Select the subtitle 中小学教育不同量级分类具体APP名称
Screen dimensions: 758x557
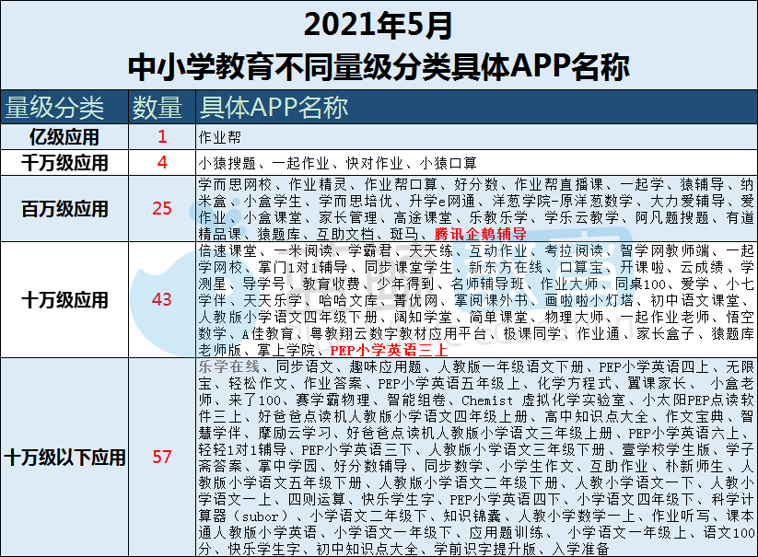pyautogui.click(x=378, y=67)
